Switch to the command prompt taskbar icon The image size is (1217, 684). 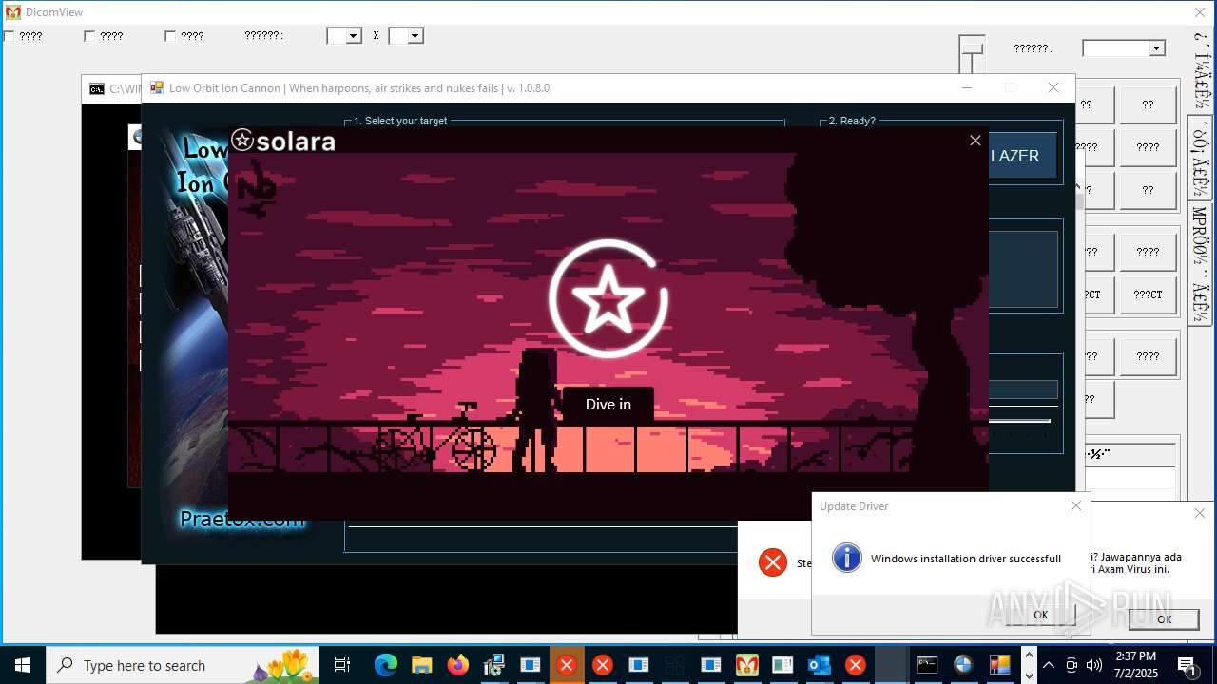coord(927,665)
